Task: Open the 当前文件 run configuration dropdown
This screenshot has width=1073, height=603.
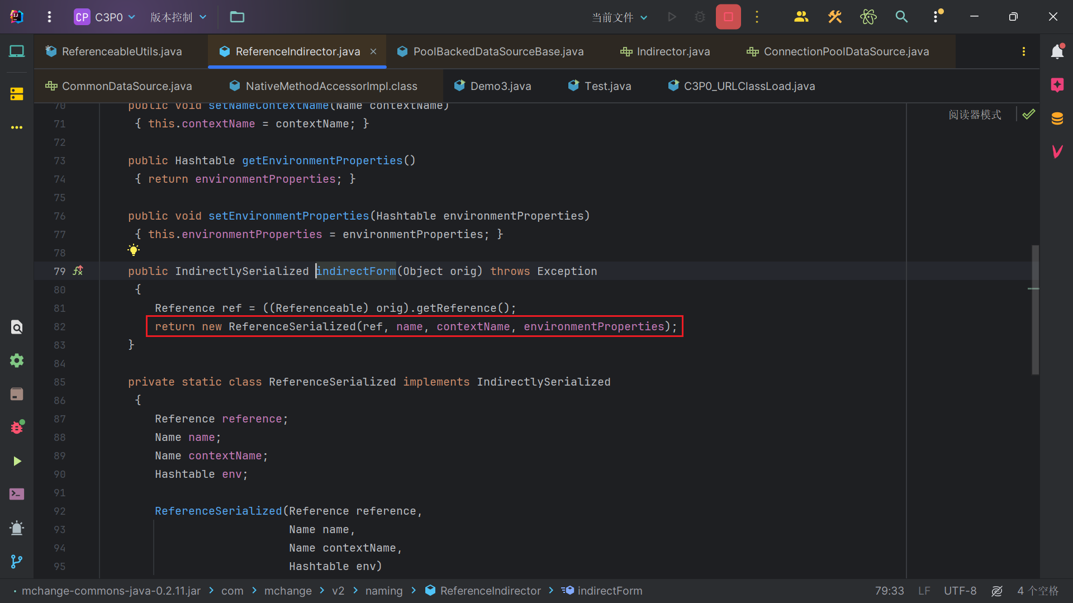Action: click(620, 17)
